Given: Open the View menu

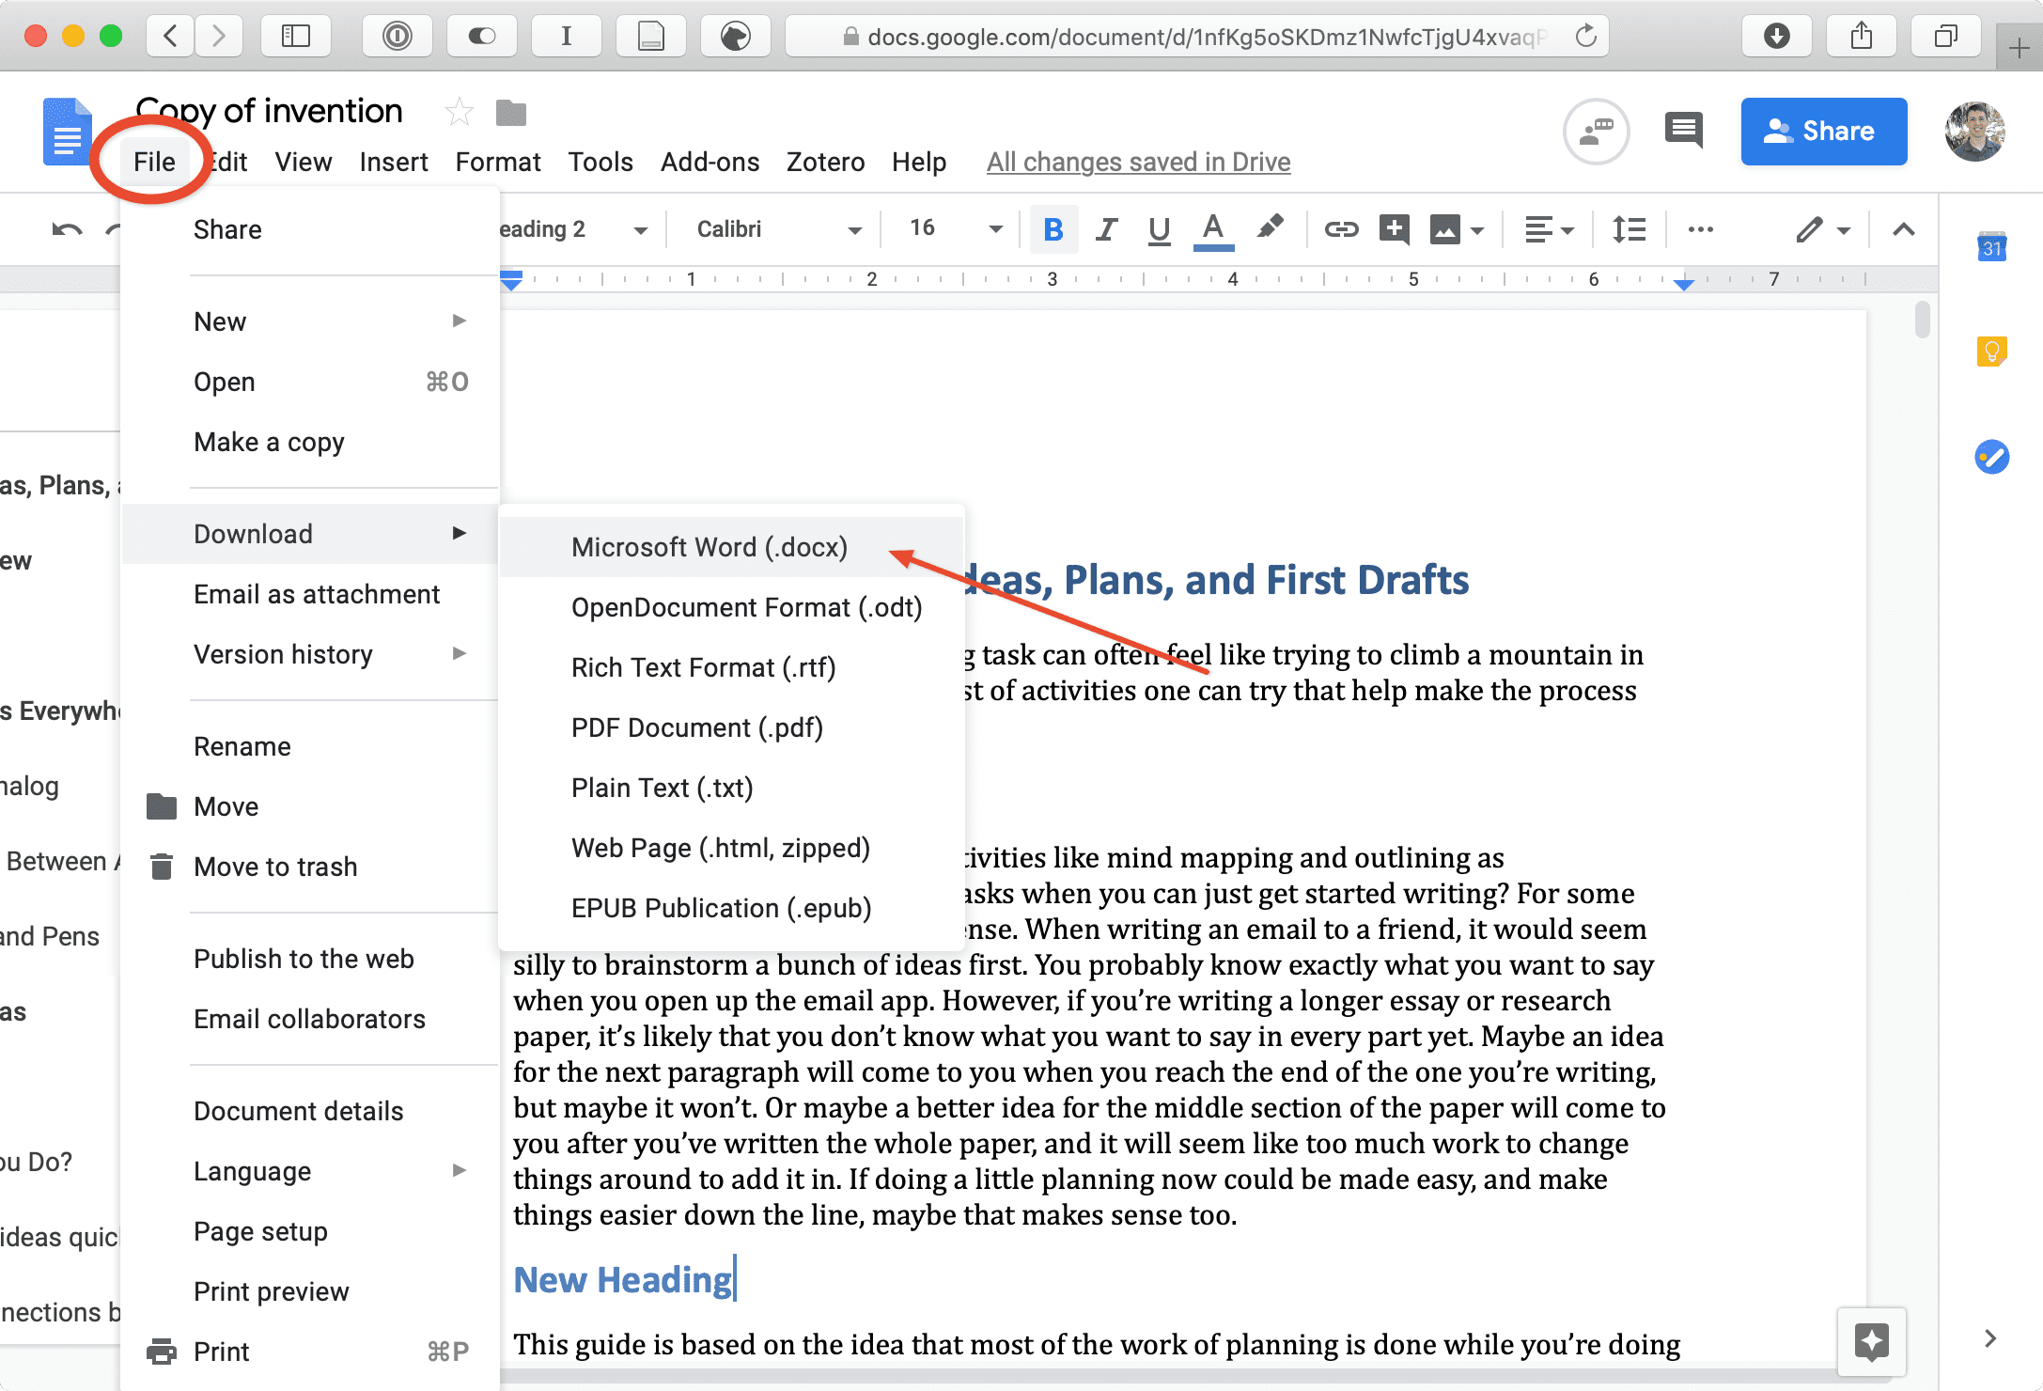Looking at the screenshot, I should coord(303,162).
